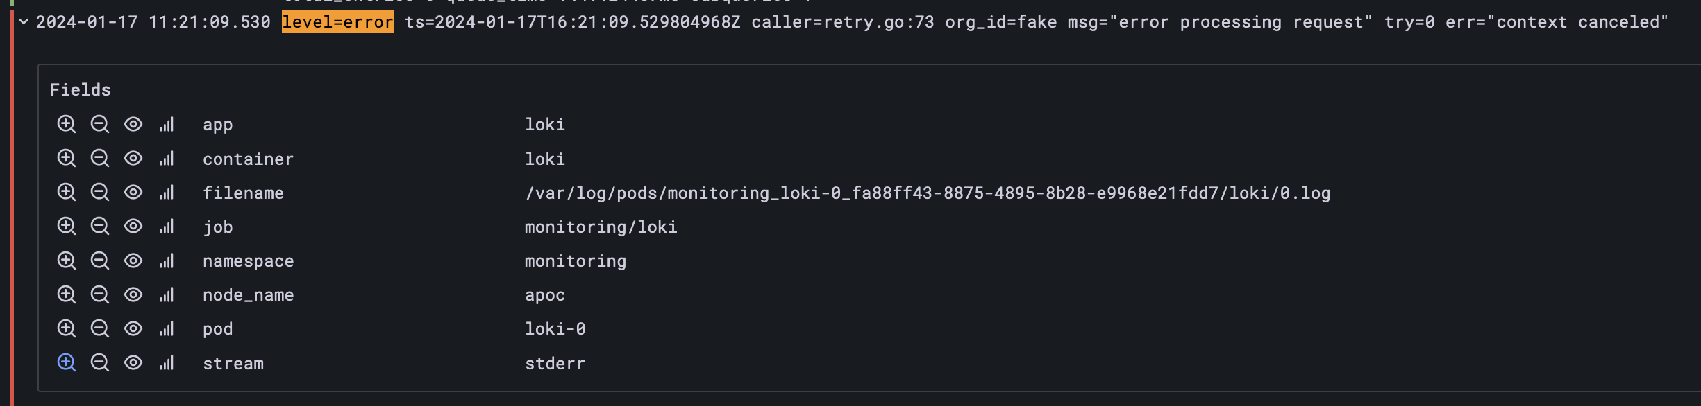1701x406 pixels.
Task: Filter for the namespace monitoring value
Action: (x=67, y=261)
